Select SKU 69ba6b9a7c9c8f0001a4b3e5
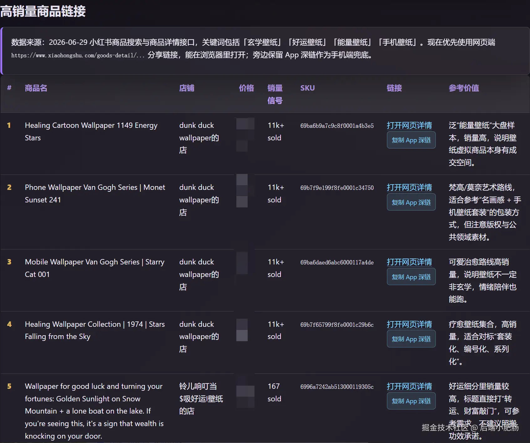530x443 pixels. [x=337, y=126]
